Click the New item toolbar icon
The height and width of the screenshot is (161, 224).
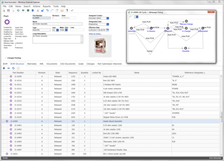pyautogui.click(x=4, y=10)
